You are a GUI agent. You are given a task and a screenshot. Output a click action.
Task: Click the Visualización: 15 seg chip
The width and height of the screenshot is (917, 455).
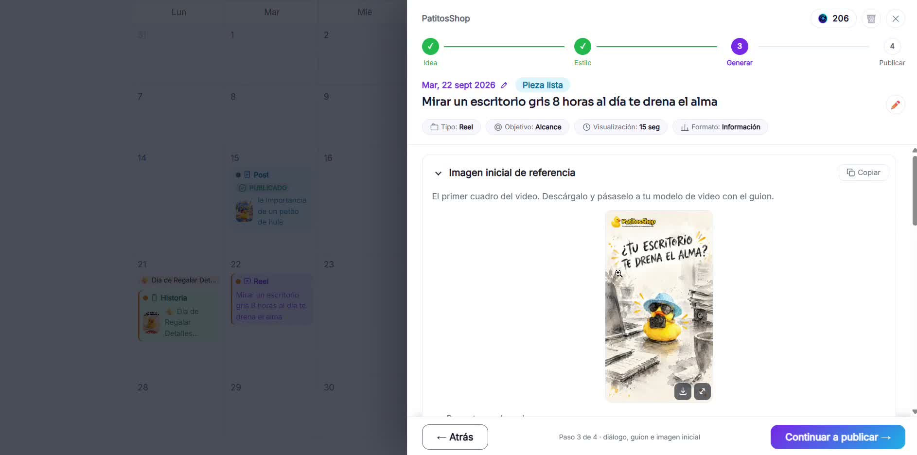[621, 127]
